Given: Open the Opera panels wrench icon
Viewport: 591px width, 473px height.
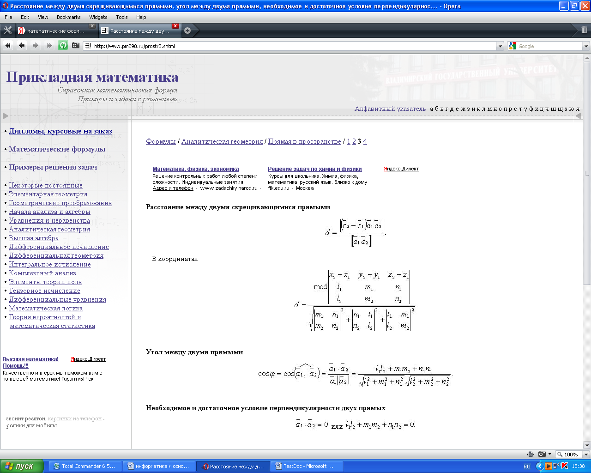Looking at the screenshot, I should coord(8,30).
